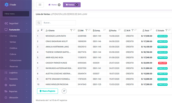Click the Estado column filter icon
Image resolution: width=172 pixels, height=103 pixels.
point(166,30)
